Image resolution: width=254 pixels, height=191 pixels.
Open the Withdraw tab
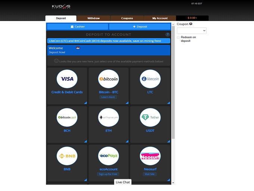click(93, 18)
